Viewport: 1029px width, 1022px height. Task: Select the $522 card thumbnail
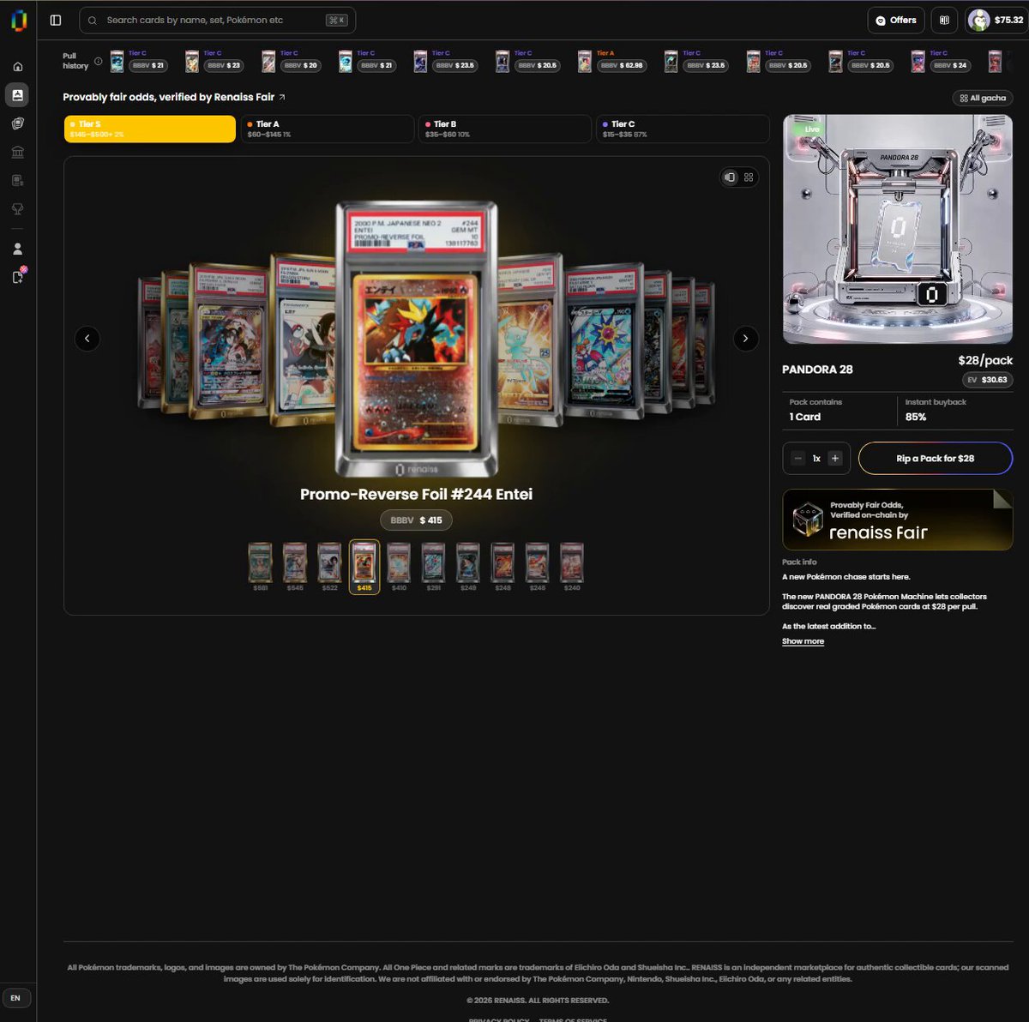[329, 567]
